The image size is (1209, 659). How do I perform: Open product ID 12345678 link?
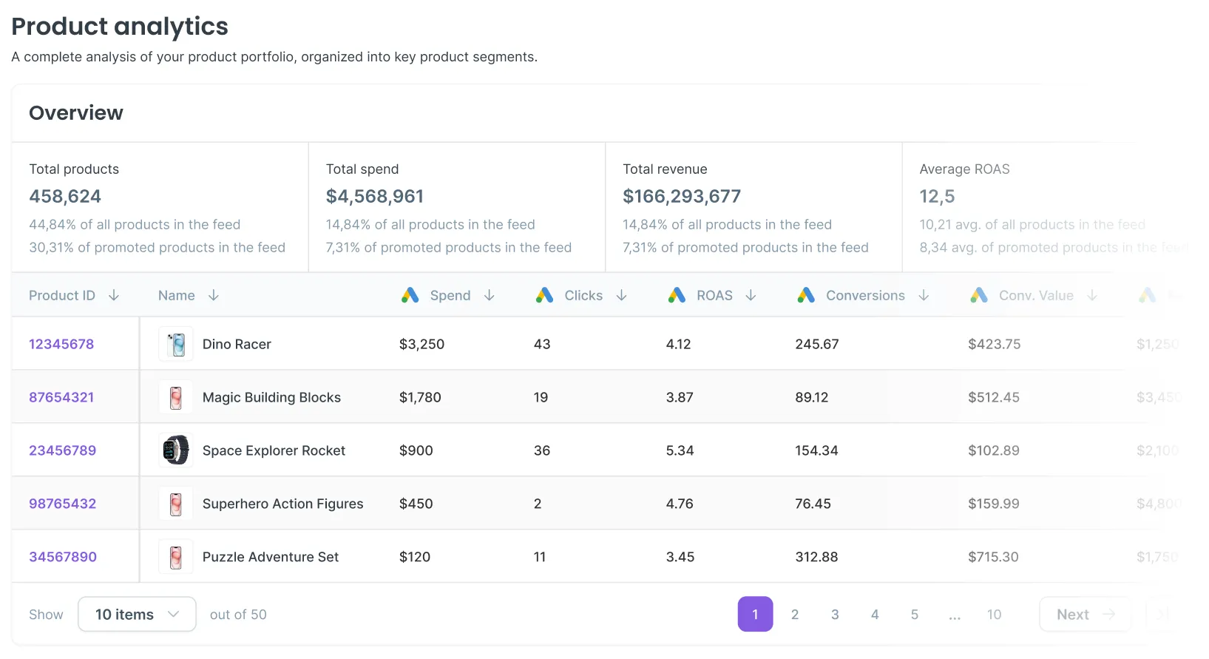point(61,344)
